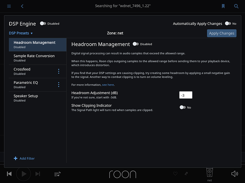Toggle the DSP Engine switch

coord(43,23)
